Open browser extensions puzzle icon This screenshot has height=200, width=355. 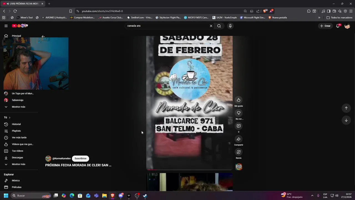pyautogui.click(x=309, y=11)
